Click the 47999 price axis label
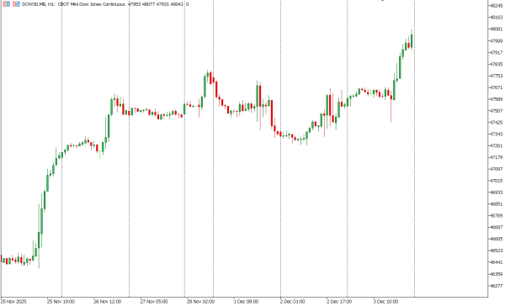Image resolution: width=505 pixels, height=306 pixels. 496,41
